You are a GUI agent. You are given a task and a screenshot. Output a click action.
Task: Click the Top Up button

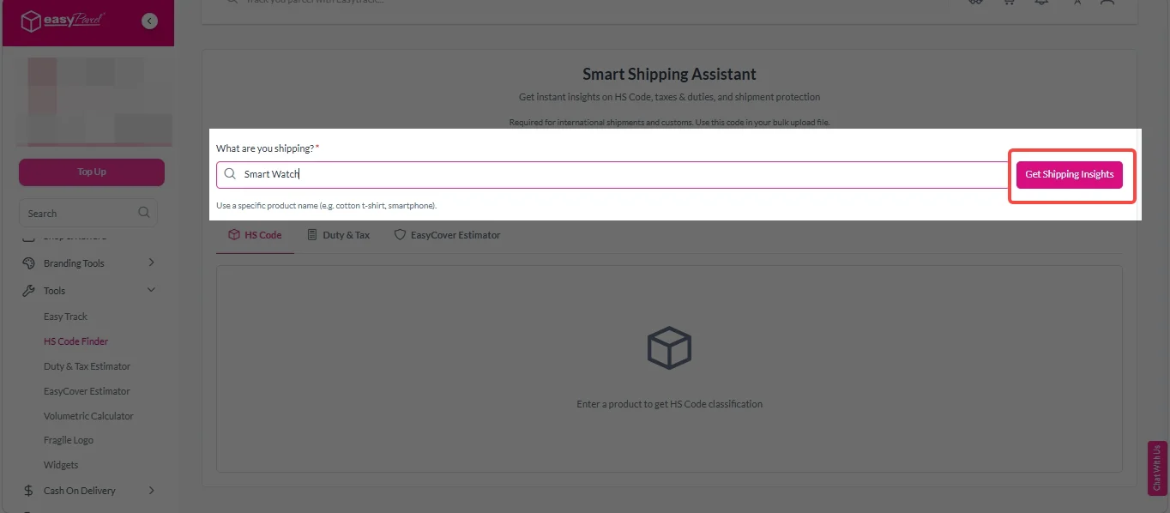(x=91, y=172)
